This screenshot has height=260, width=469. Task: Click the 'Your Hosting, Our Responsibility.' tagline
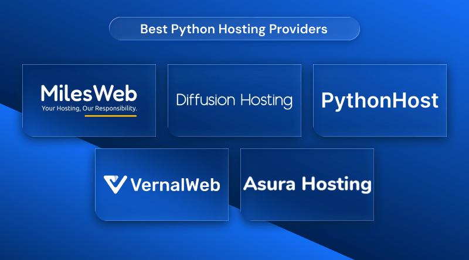click(x=89, y=109)
